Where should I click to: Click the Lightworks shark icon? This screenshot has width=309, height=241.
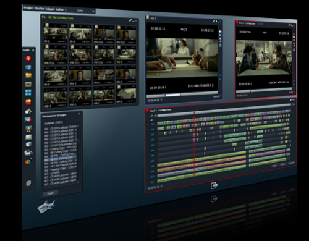click(x=46, y=206)
